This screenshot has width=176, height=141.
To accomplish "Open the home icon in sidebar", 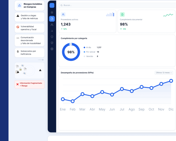I will pyautogui.click(x=52, y=12).
